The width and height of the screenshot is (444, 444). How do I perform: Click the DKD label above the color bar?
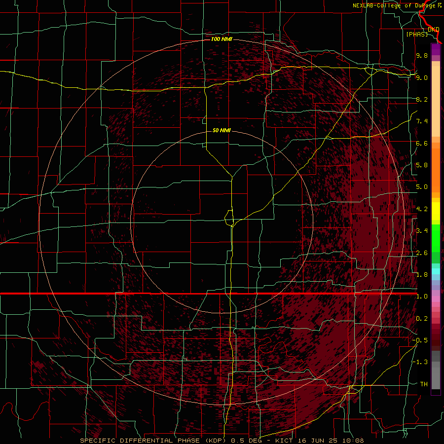(x=433, y=30)
